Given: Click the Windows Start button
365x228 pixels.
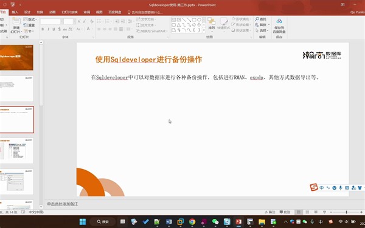Looking at the screenshot, I should click(x=83, y=222).
